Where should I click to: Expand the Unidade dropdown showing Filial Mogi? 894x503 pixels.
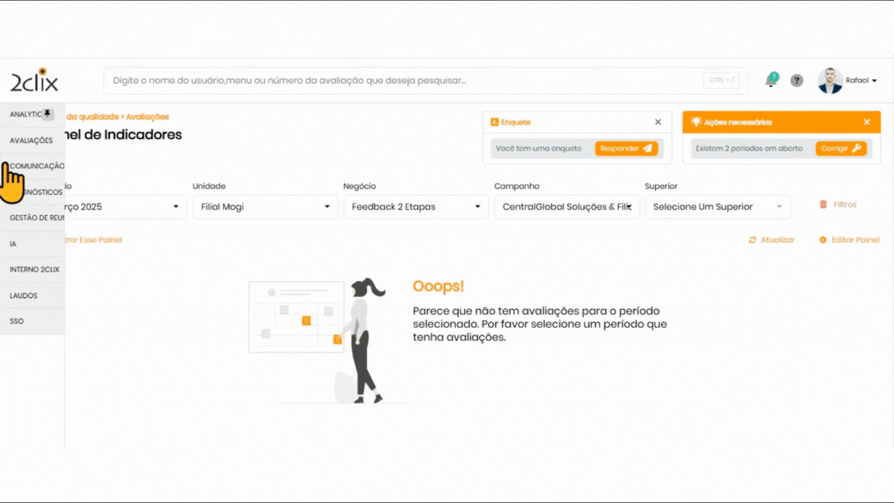tap(265, 206)
